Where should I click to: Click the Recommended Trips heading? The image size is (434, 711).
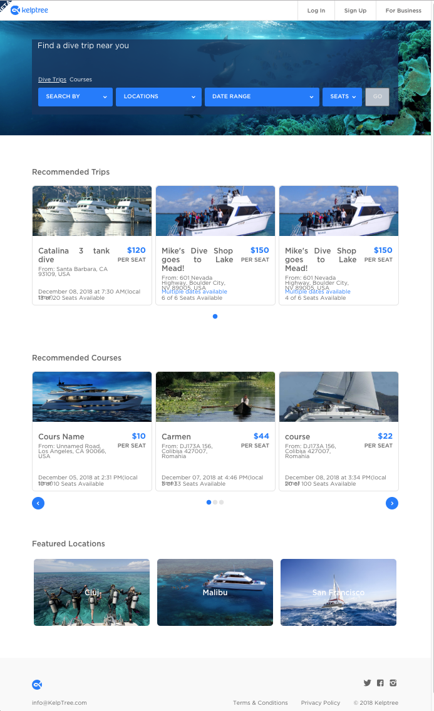(71, 172)
